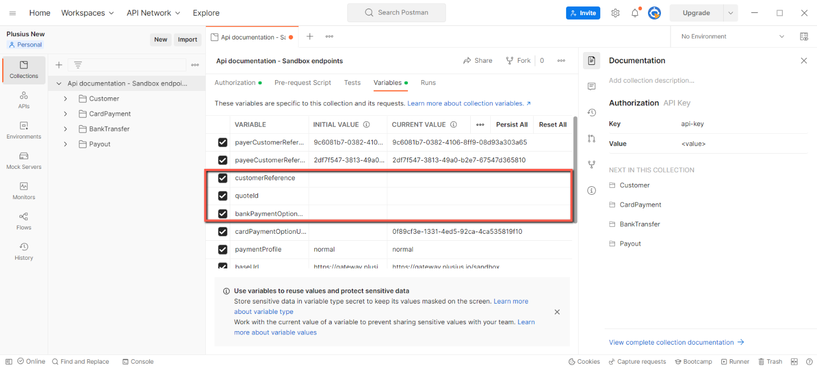Viewport: 817px width, 368px height.
Task: Open API Network dropdown menu
Action: (154, 13)
